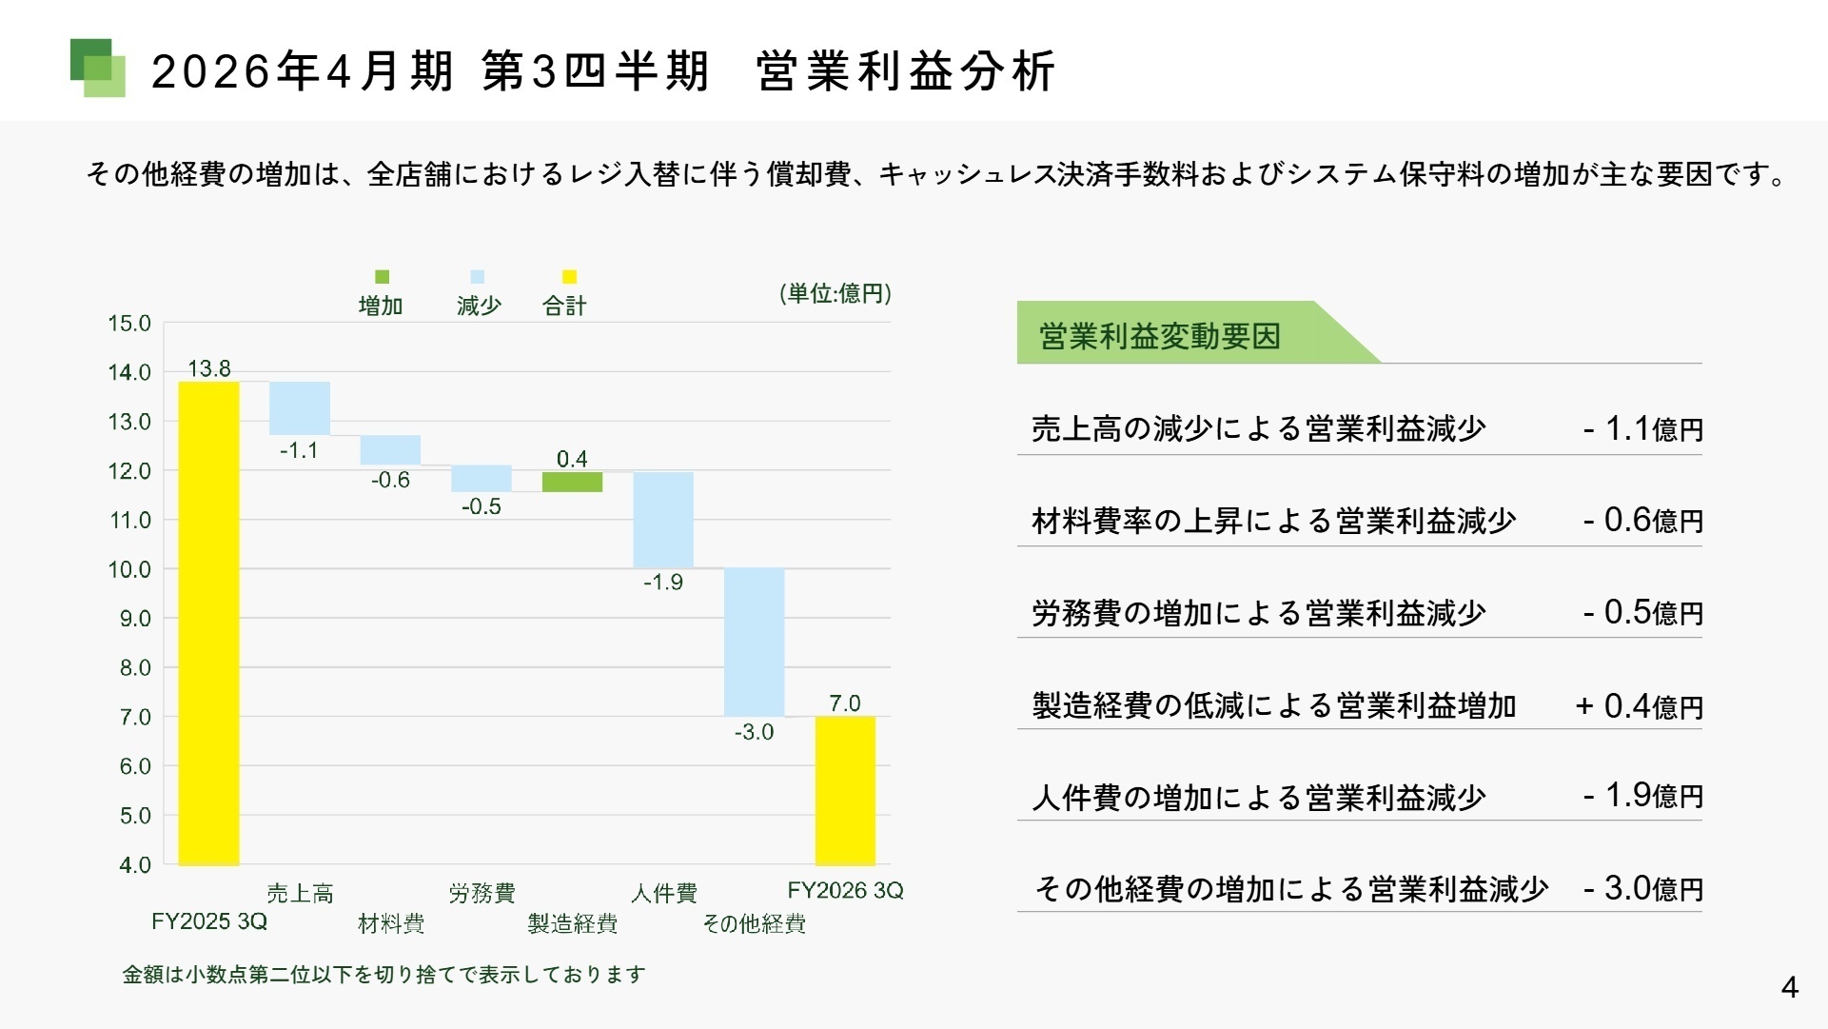Screen dimensions: 1828x1029
Task: Click the yellow FY2026 3Q total bar
Action: point(844,790)
